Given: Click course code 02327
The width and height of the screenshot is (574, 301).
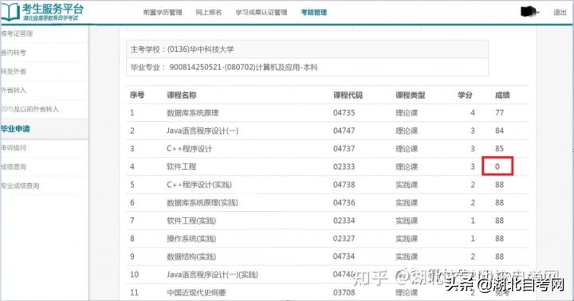Looking at the screenshot, I should click(344, 238).
